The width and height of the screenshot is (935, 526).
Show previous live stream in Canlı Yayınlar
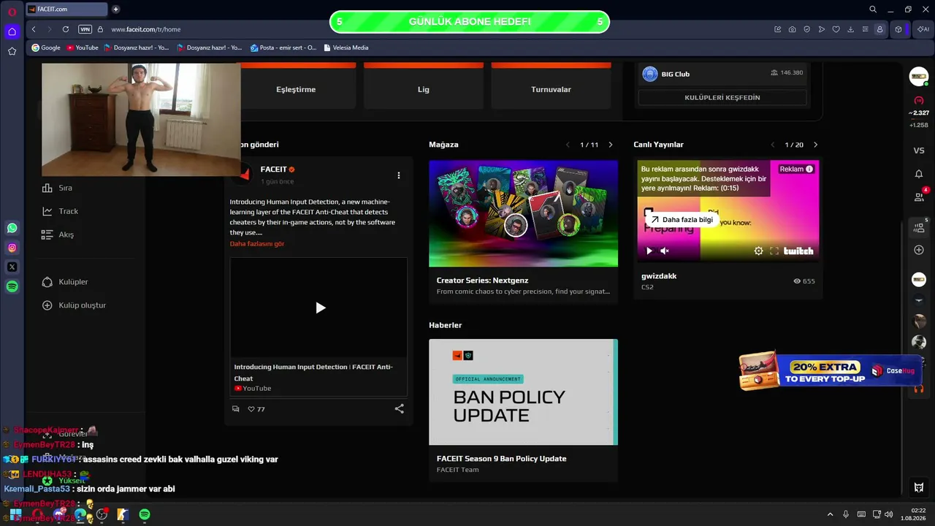point(772,145)
